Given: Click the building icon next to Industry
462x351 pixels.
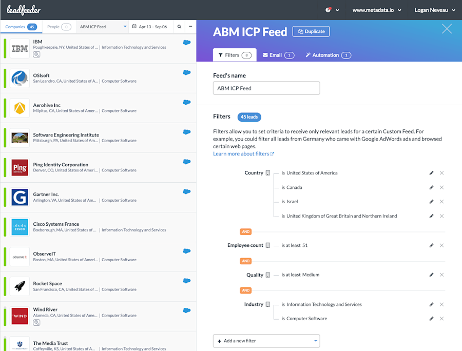Looking at the screenshot, I should click(x=268, y=304).
